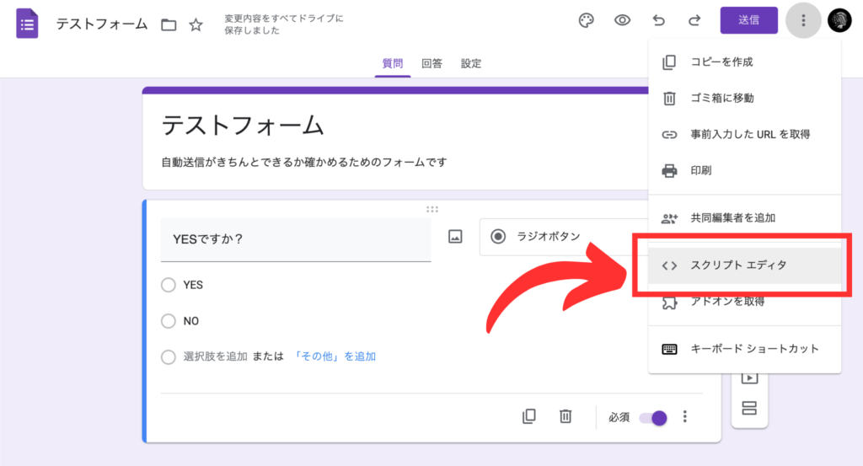Add an image to the question

point(455,237)
